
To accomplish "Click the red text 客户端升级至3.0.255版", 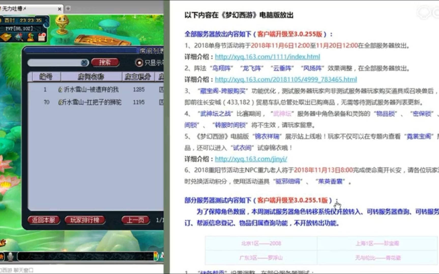I will tap(290, 34).
